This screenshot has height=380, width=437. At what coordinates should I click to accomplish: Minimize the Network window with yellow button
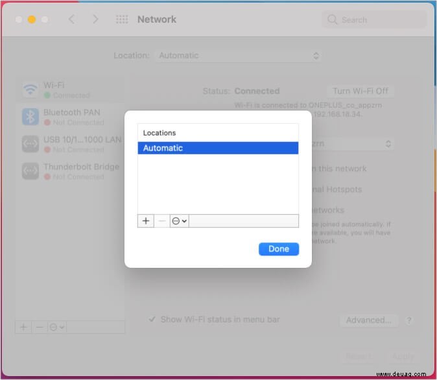pos(32,19)
